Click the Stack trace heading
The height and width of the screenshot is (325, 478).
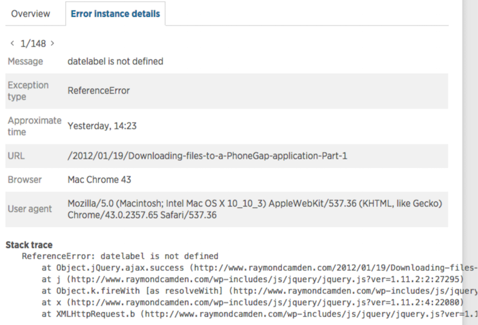(x=29, y=245)
